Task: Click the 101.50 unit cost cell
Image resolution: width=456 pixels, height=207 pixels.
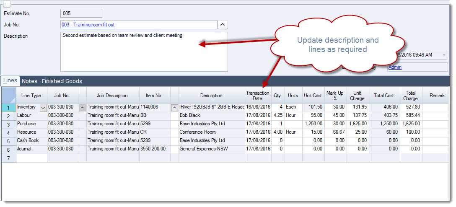Action: click(313, 107)
